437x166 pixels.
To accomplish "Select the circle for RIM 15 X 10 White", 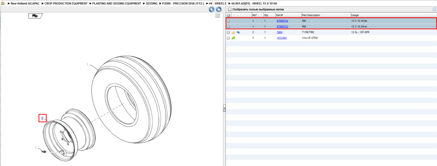I will pos(228,21).
